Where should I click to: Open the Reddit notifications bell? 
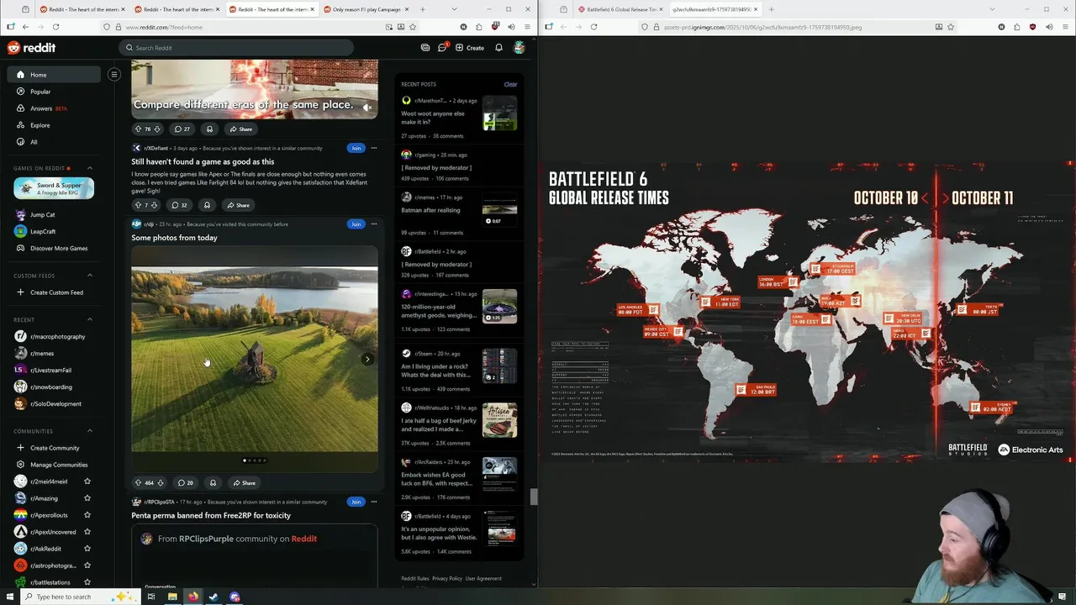[x=498, y=48]
